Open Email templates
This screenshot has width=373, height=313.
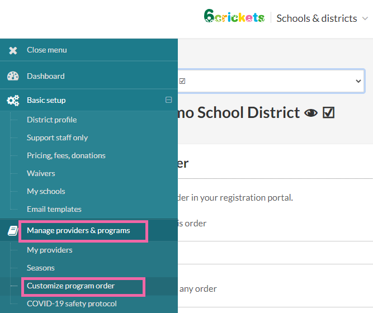point(54,209)
